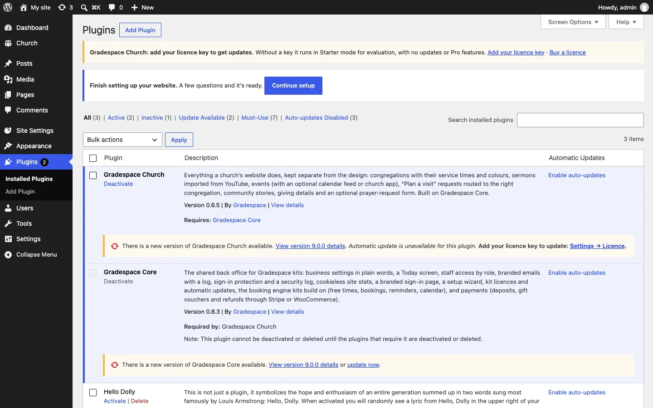653x408 pixels.
Task: Deactivate the Gradespace Church plugin
Action: point(118,184)
